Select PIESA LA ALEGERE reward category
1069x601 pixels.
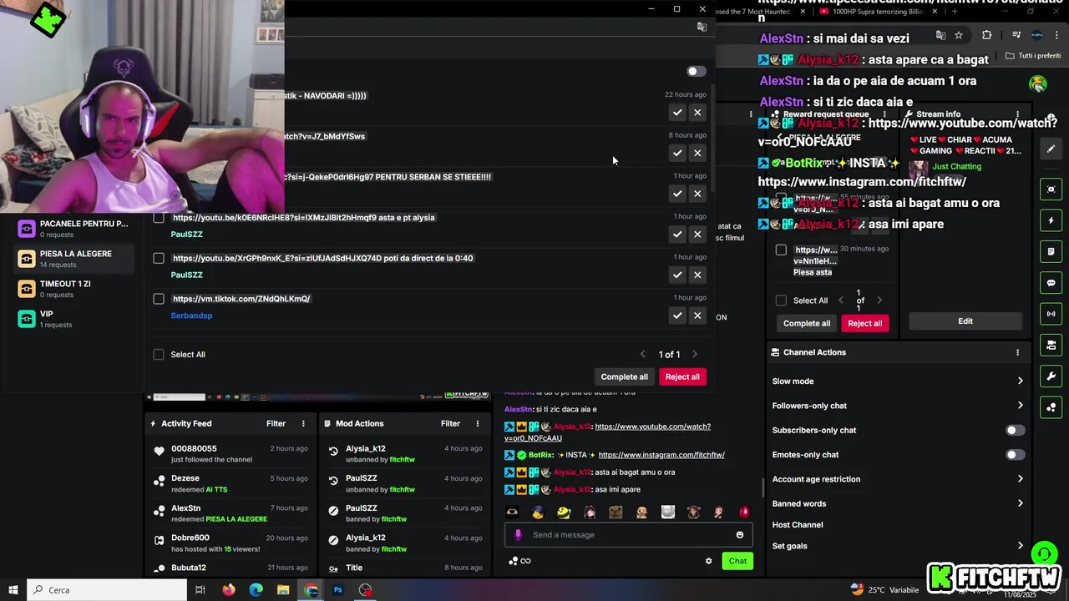[x=75, y=259]
